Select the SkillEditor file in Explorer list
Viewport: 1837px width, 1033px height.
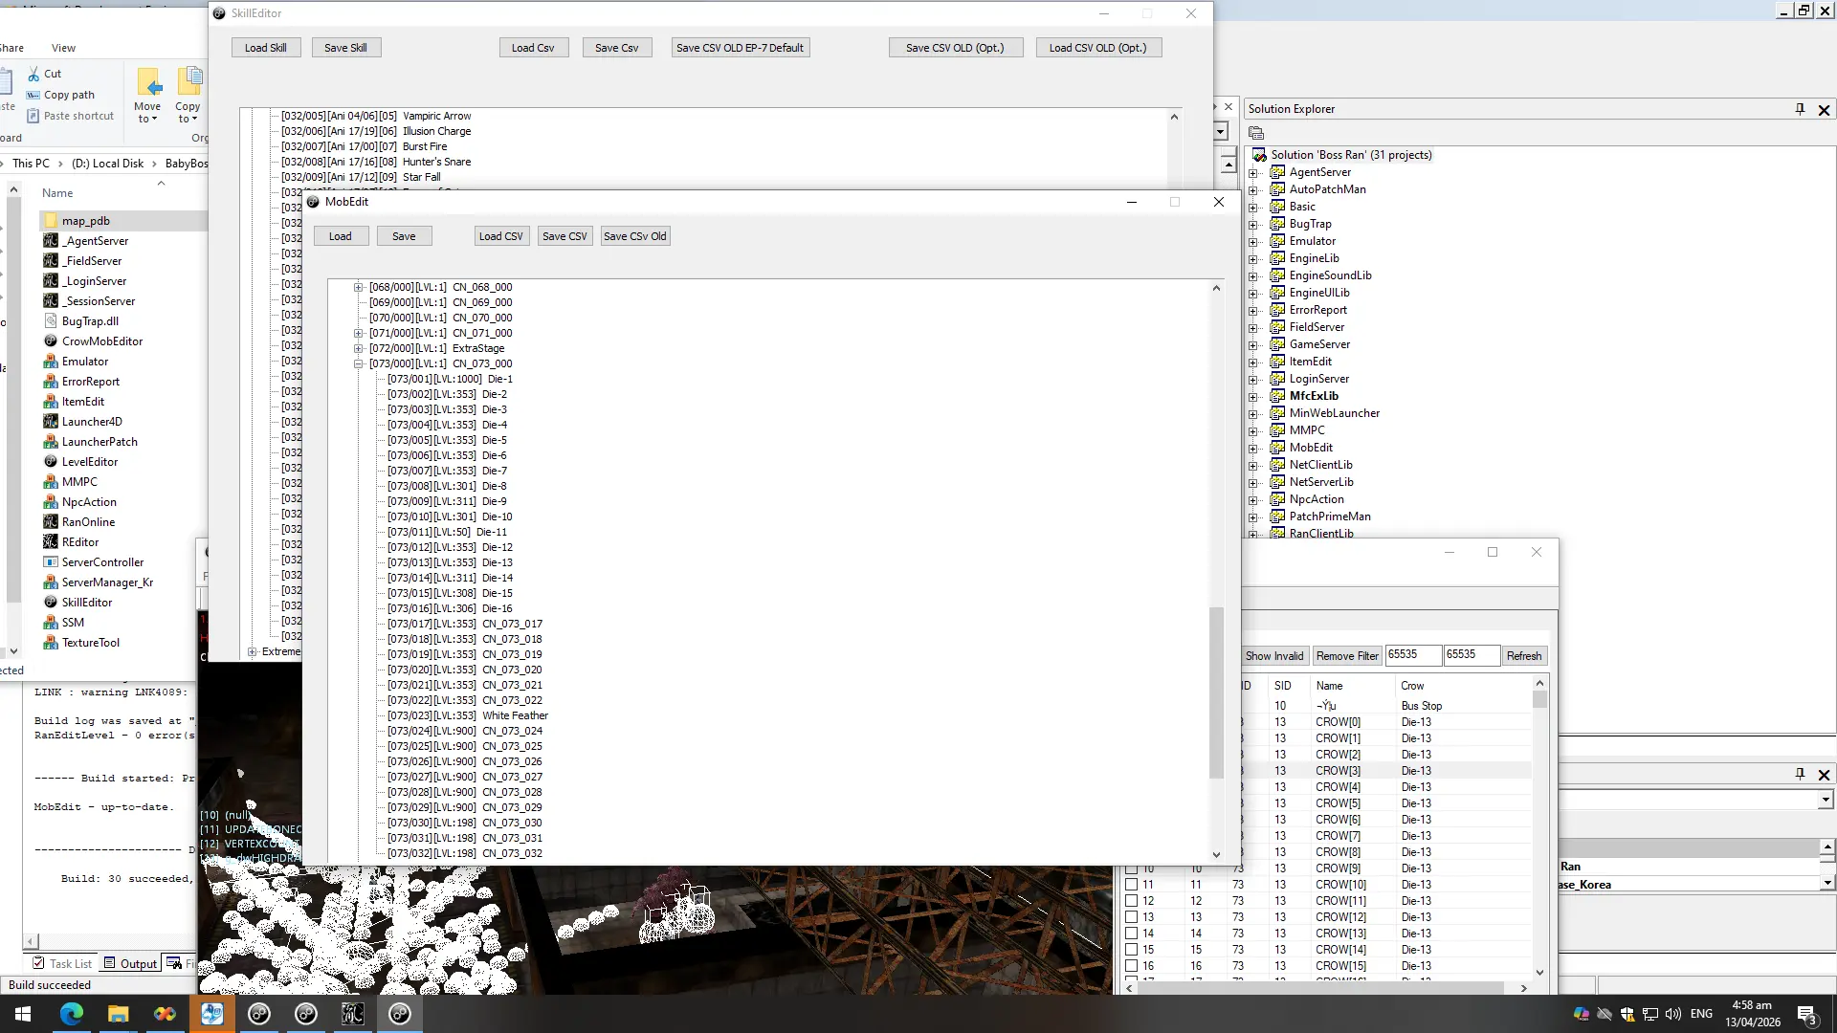tap(87, 603)
